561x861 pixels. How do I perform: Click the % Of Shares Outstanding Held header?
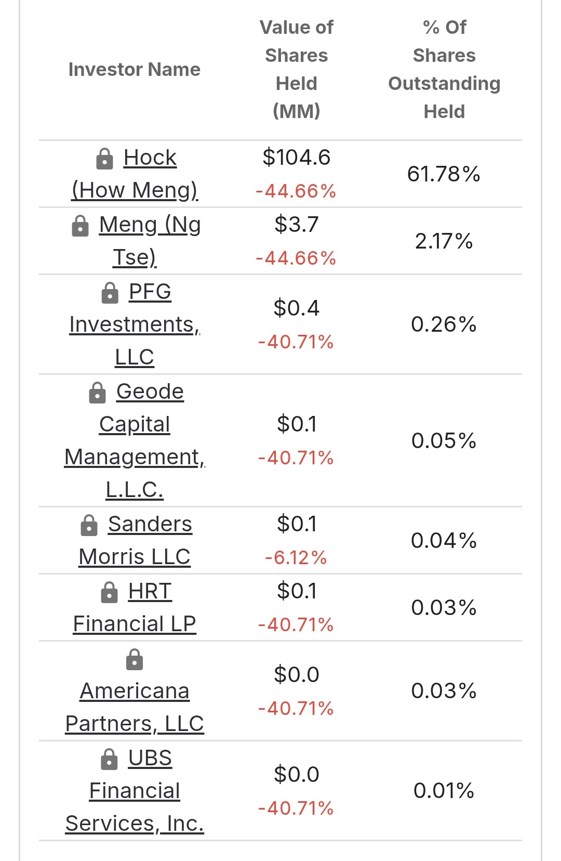click(444, 69)
